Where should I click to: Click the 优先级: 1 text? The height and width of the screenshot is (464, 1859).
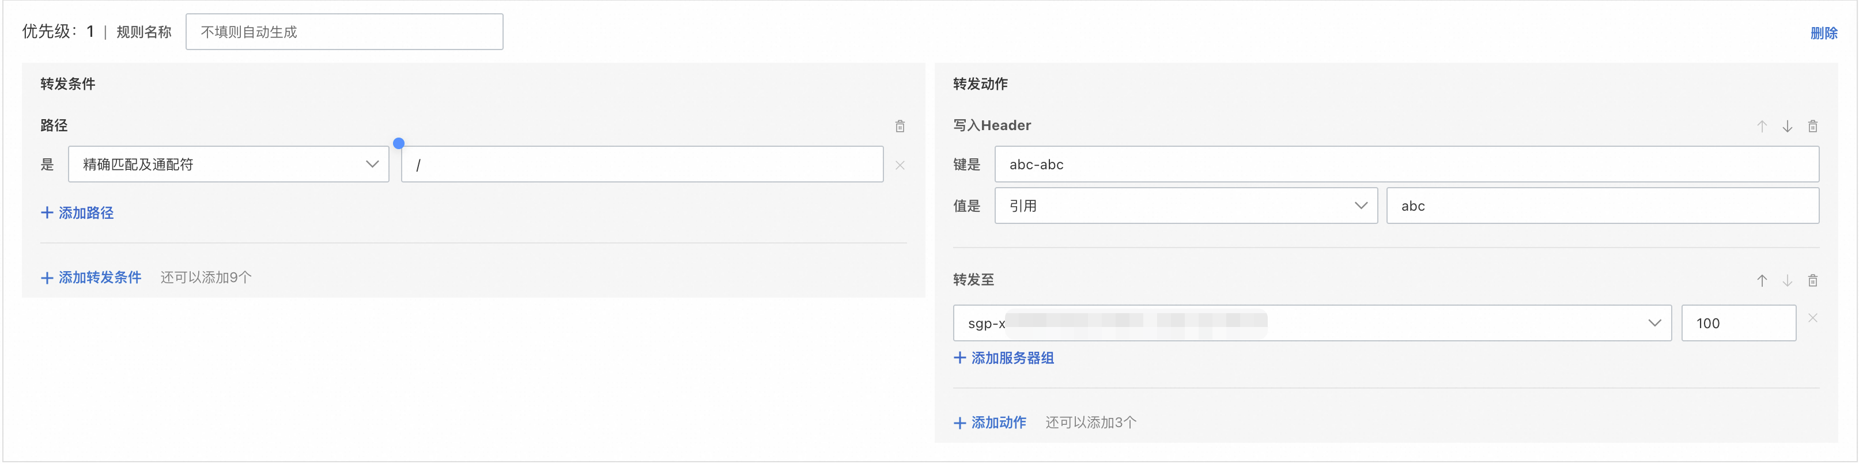tap(58, 32)
